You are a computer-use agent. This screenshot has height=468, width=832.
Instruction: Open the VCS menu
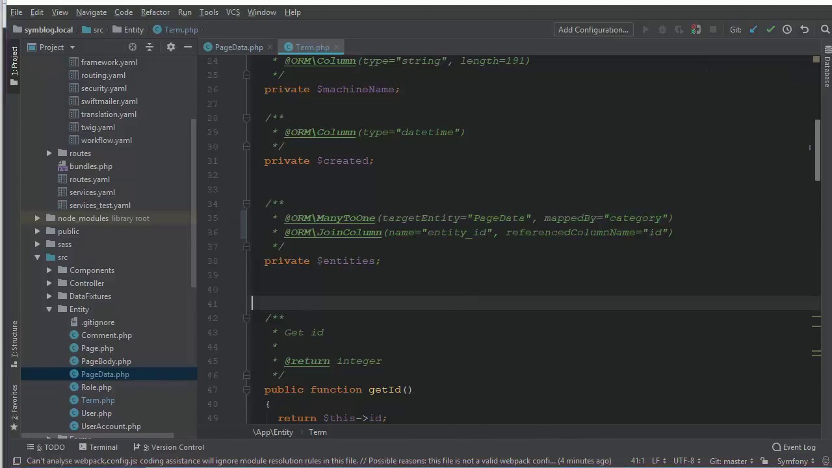coord(233,12)
